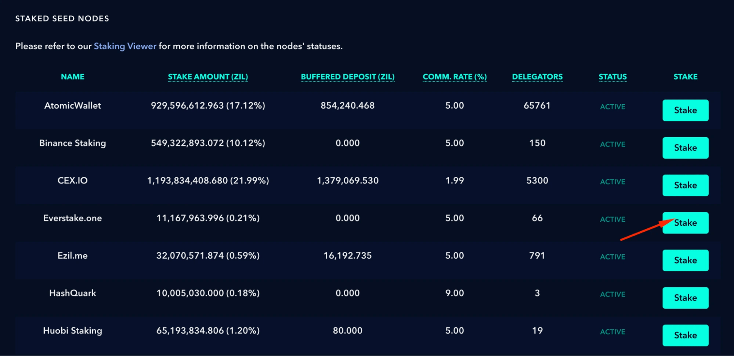
Task: Click the STAKED SEED NODES heading
Action: click(x=62, y=18)
